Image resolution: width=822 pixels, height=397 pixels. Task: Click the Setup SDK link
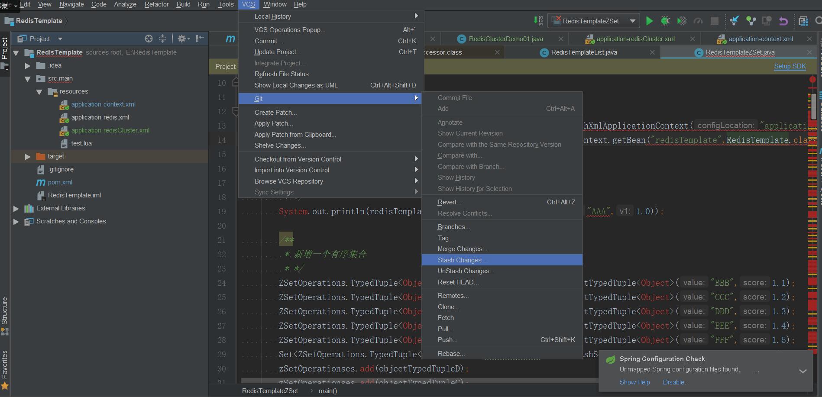[x=790, y=66]
